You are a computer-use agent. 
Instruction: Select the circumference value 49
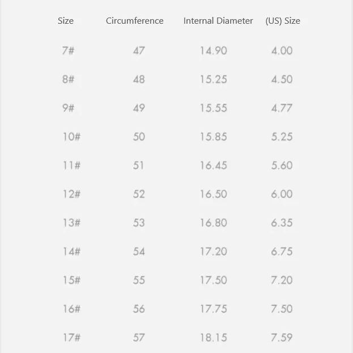[x=139, y=108]
